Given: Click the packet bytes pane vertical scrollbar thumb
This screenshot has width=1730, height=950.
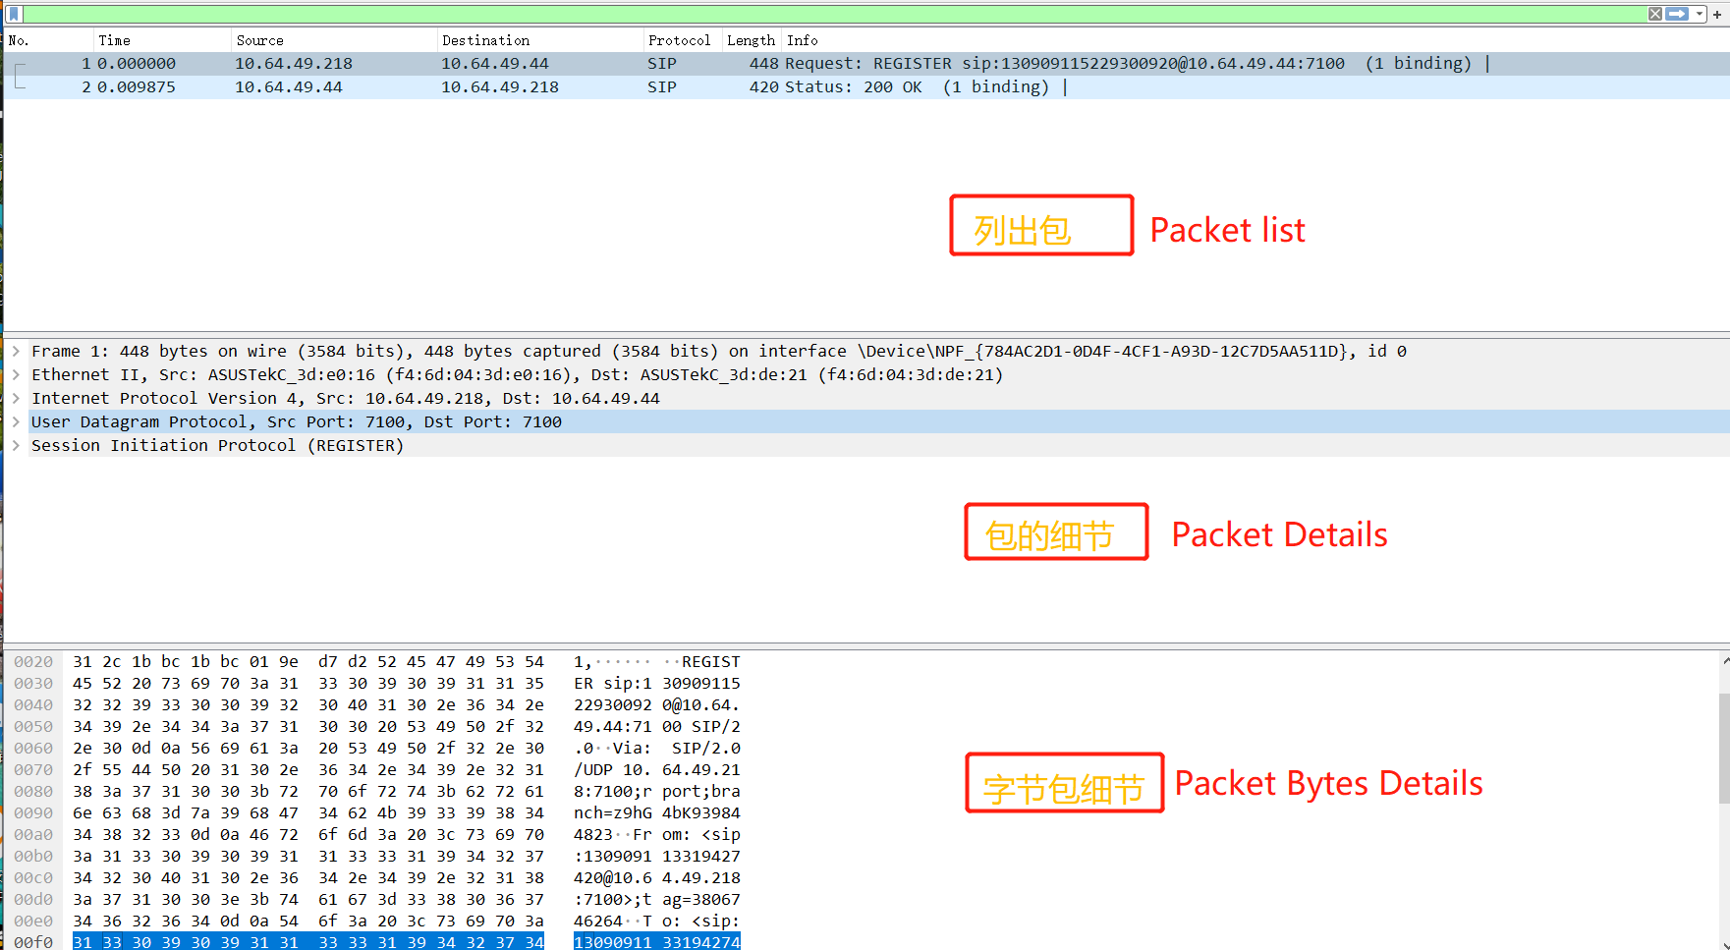Looking at the screenshot, I should (1724, 749).
